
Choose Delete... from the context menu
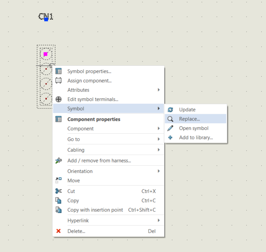(108, 231)
